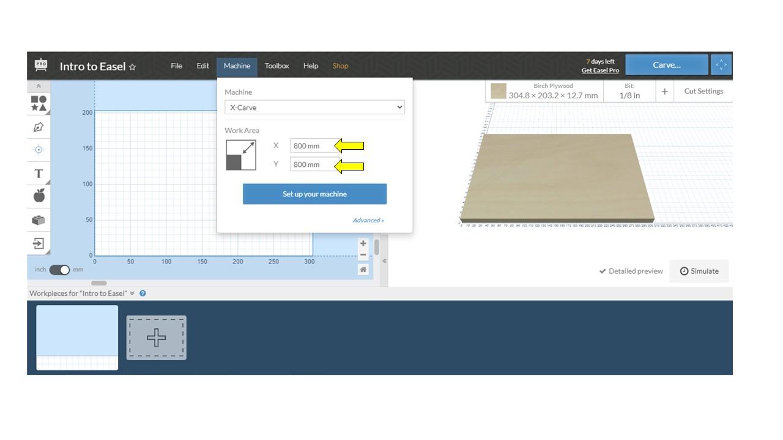Zoom in on the design canvas

point(363,243)
